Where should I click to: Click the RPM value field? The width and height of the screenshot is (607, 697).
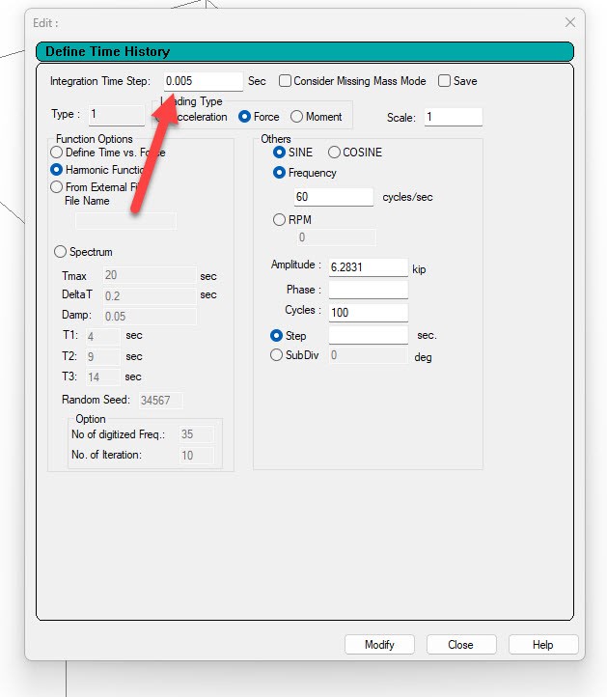[x=337, y=237]
